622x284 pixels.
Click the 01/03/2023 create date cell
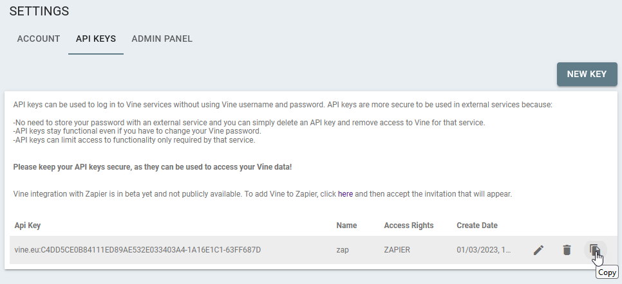(x=484, y=250)
